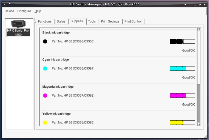Screen dimensions: 209x140
Task: Click the Yellow ink cartridge heading
Action: tap(56, 114)
